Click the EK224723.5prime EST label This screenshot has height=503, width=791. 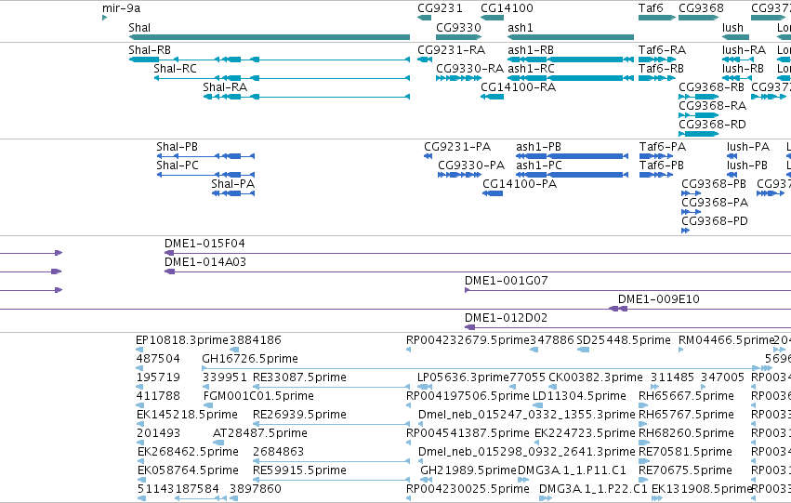point(585,434)
